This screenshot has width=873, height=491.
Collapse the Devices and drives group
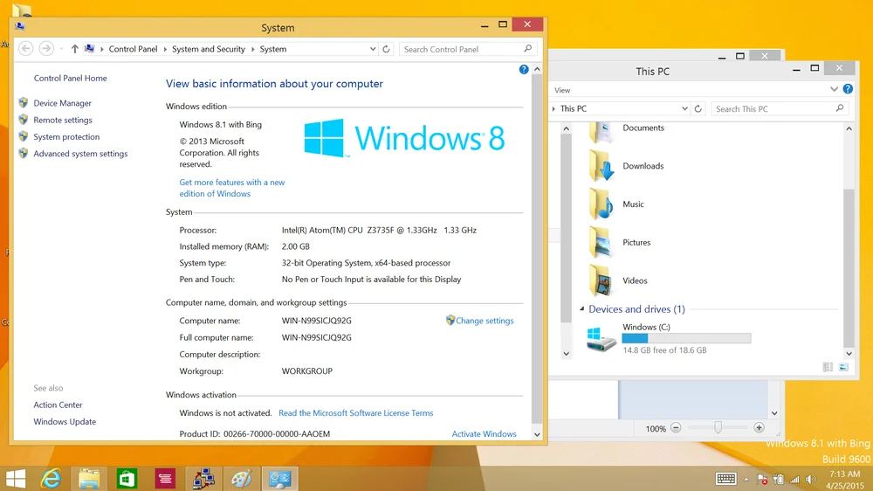[x=582, y=309]
